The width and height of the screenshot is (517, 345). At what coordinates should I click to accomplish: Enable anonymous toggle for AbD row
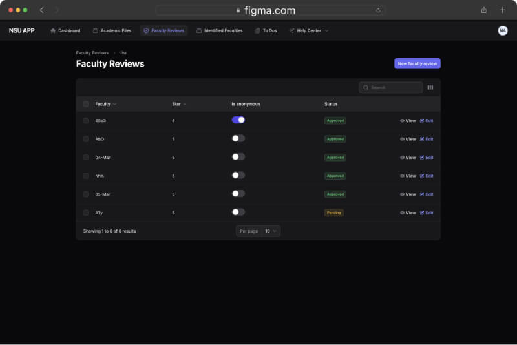[238, 138]
